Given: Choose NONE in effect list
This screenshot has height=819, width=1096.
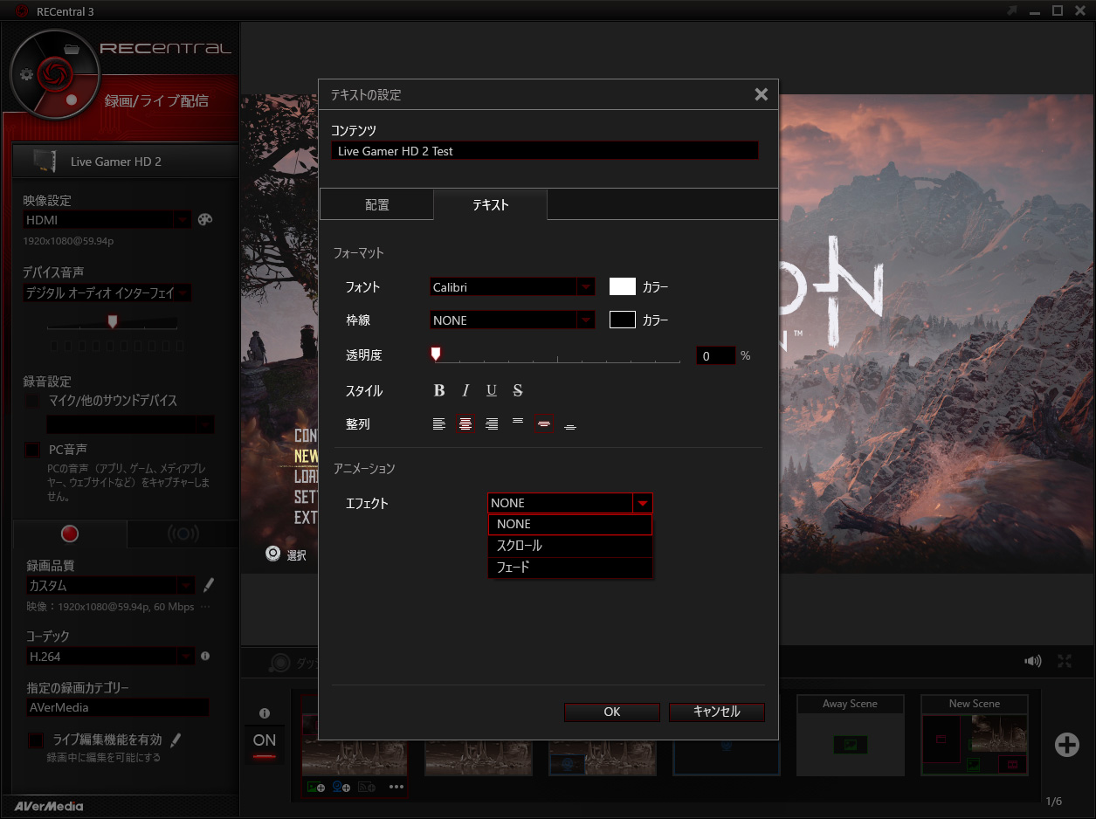Looking at the screenshot, I should (570, 524).
